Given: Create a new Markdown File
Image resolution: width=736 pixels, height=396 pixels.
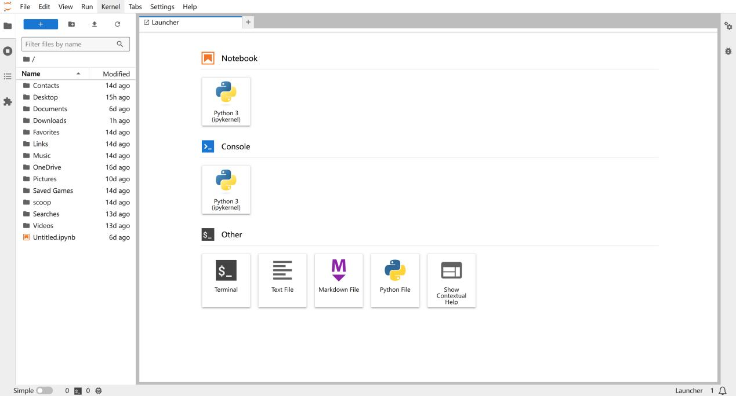Looking at the screenshot, I should click(x=339, y=280).
